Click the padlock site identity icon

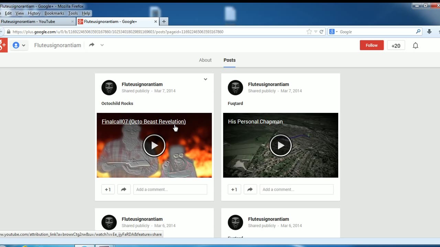(9, 32)
